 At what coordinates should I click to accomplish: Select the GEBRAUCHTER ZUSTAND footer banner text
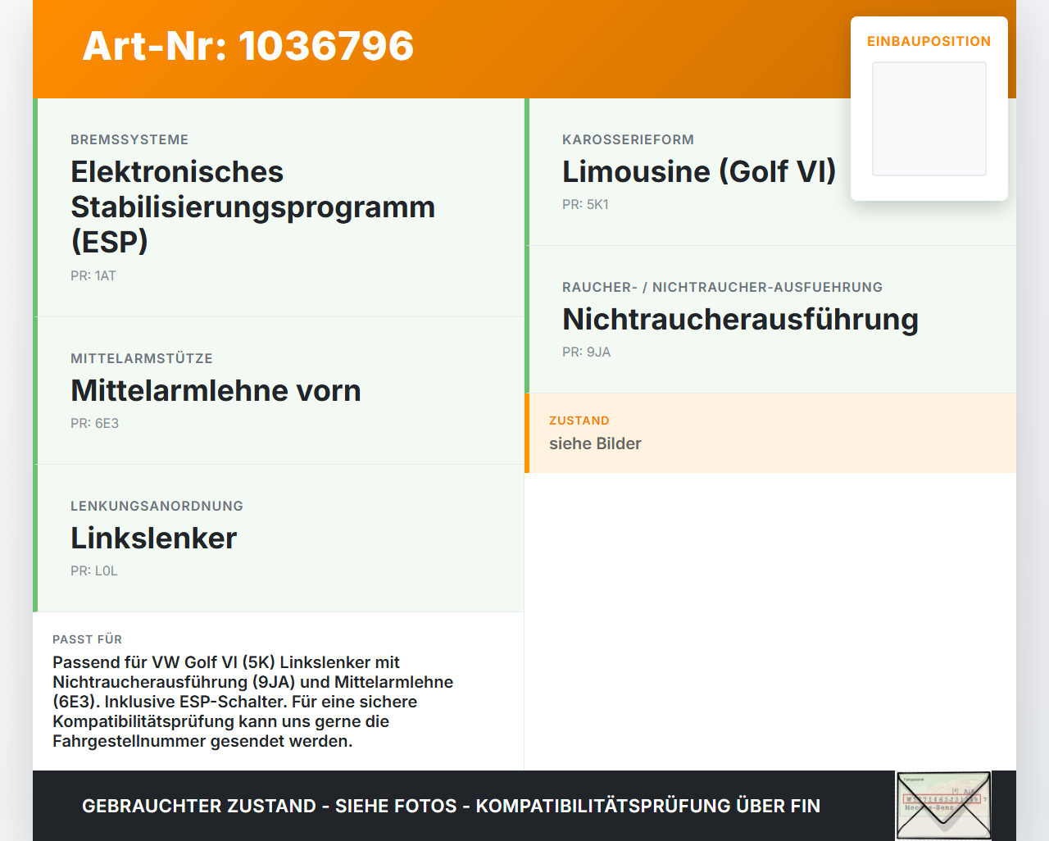451,806
